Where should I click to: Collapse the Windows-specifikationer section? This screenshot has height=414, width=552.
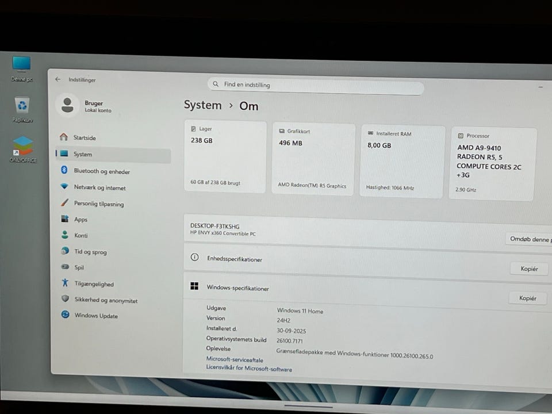pyautogui.click(x=367, y=290)
